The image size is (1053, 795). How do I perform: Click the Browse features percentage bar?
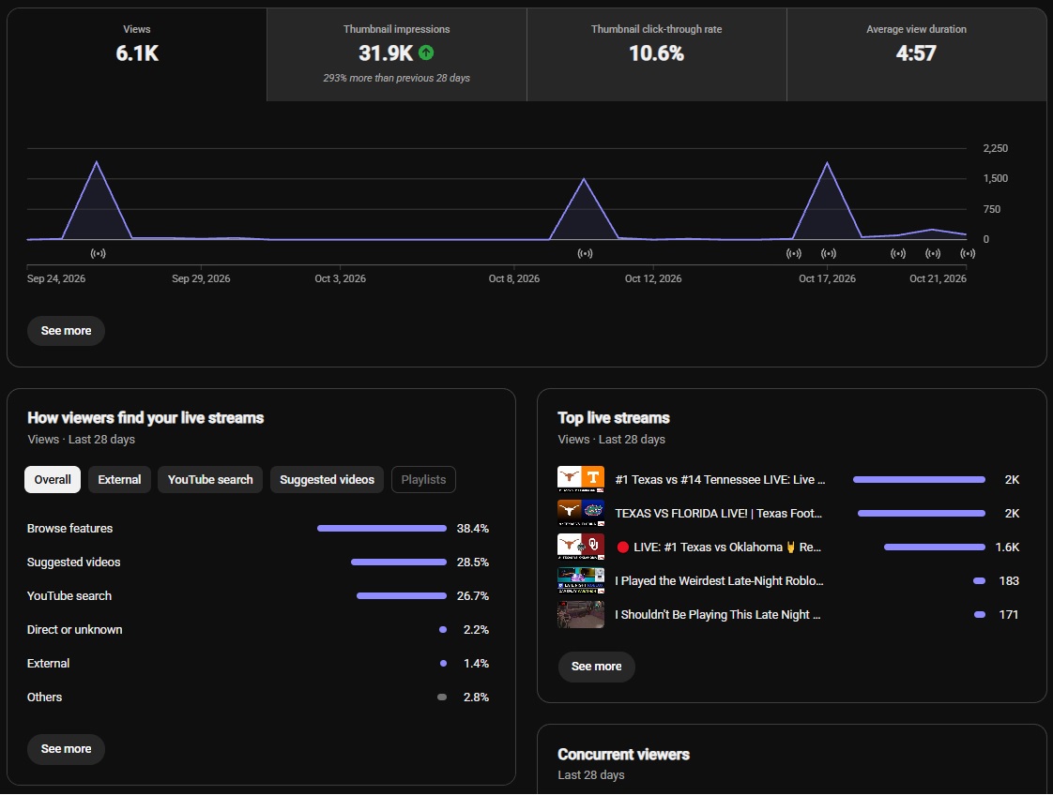click(x=381, y=529)
